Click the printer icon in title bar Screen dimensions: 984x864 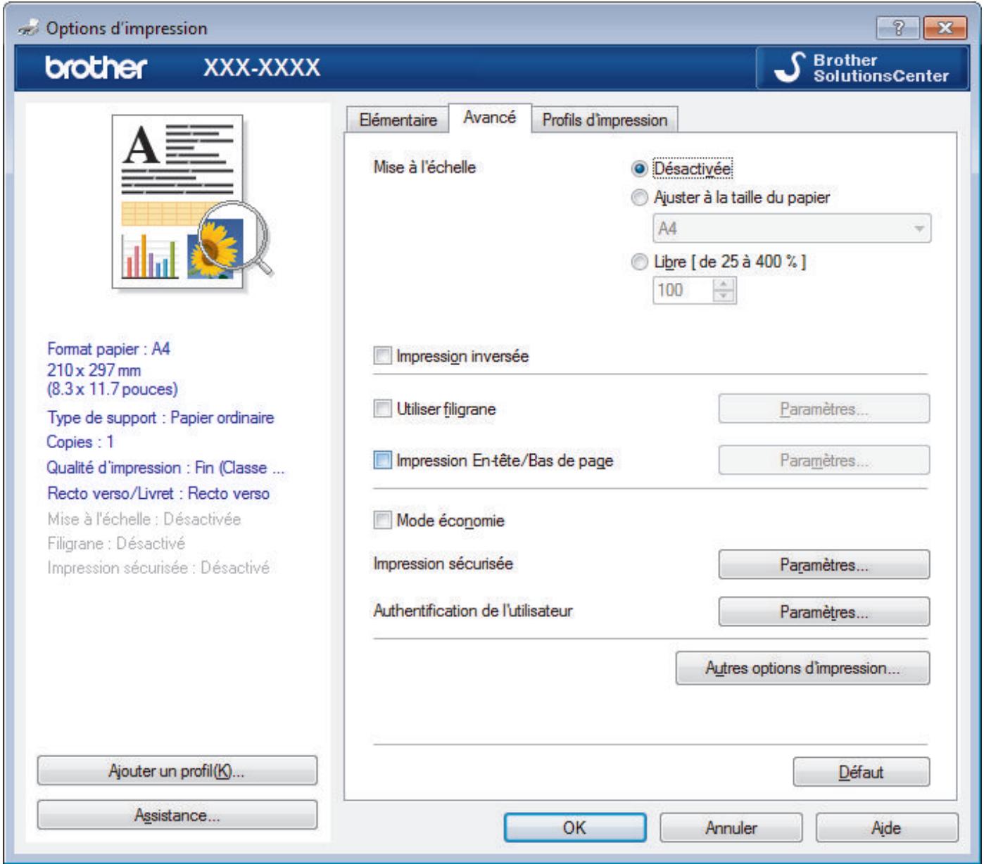pos(29,28)
